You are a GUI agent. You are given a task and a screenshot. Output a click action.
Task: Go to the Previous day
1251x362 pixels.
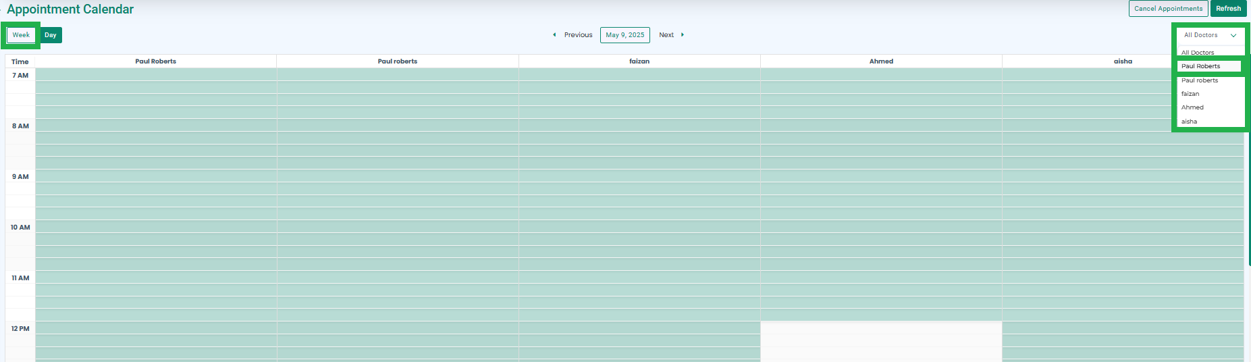click(578, 35)
